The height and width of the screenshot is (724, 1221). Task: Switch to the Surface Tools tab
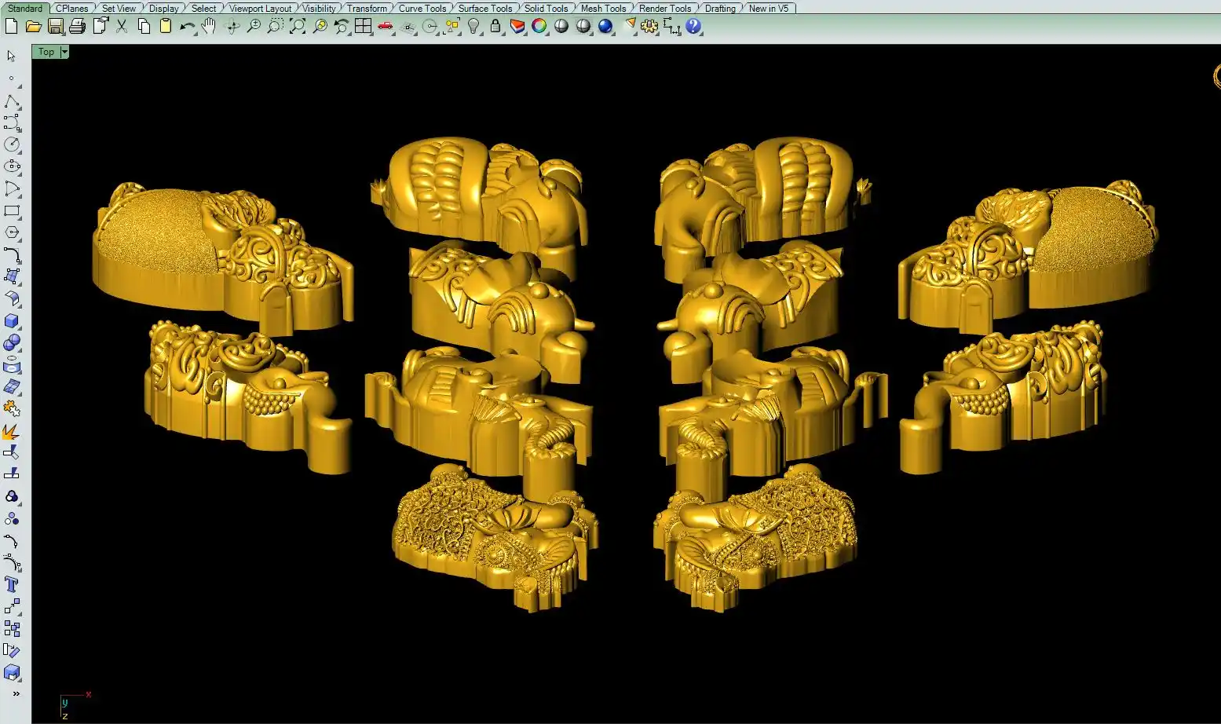484,8
